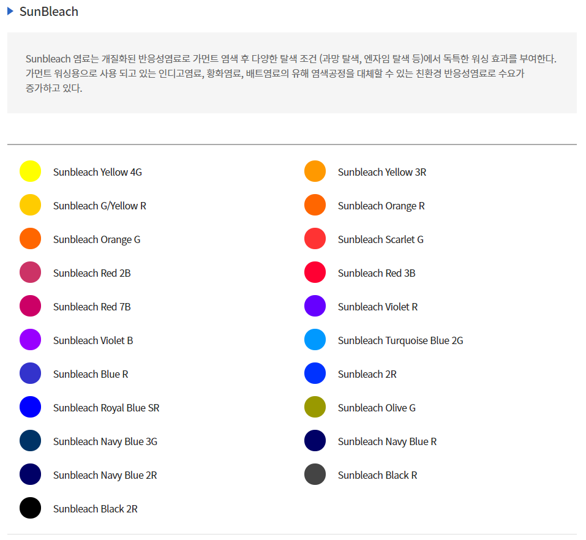The image size is (586, 540).
Task: Select the Sunbleach Navy Blue 3G swatch
Action: click(x=30, y=441)
